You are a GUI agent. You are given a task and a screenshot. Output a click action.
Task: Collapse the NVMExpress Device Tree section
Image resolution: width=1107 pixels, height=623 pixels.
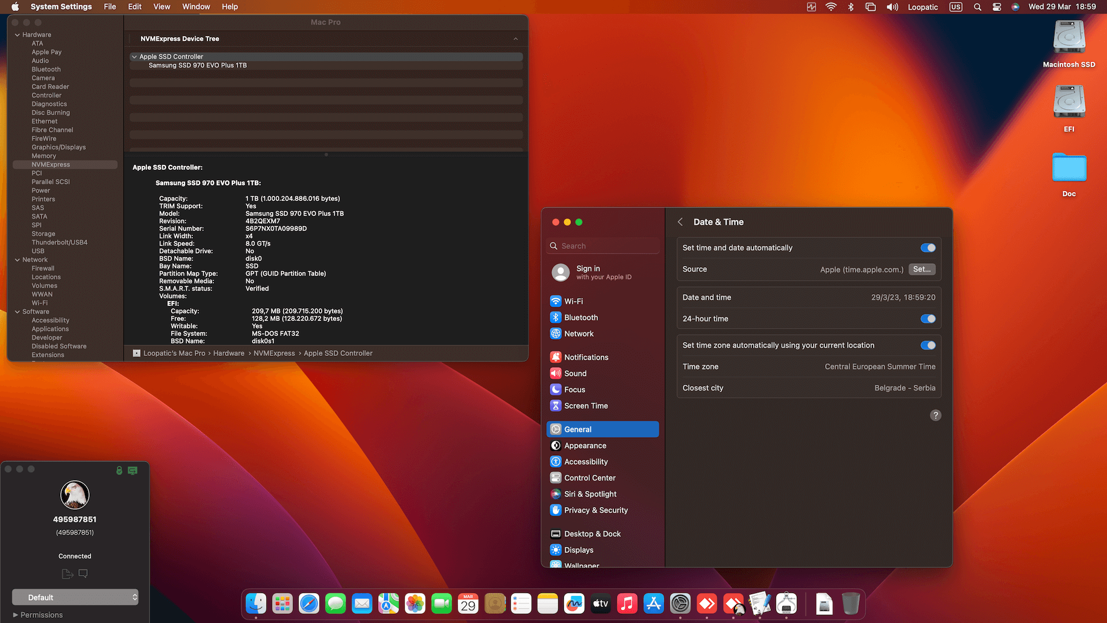coord(515,39)
